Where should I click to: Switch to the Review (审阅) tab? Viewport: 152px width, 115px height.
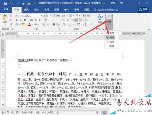(77, 10)
